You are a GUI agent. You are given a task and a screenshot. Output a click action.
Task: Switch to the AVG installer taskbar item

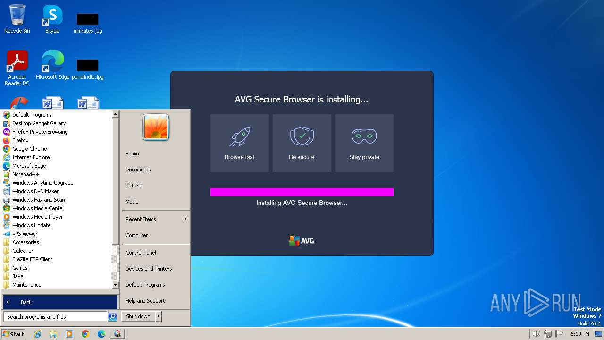(117, 334)
